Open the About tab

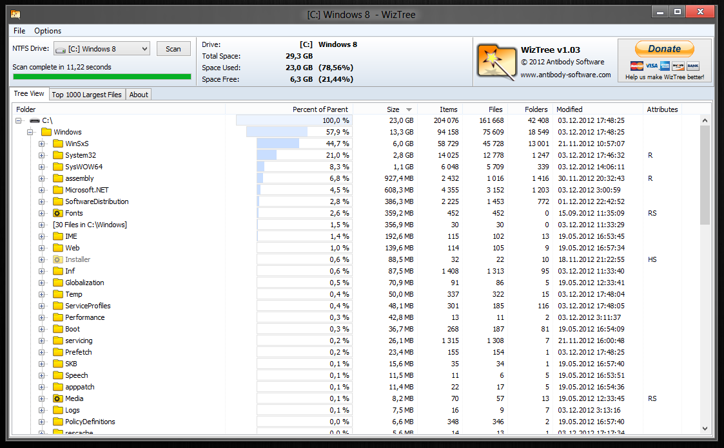coord(139,95)
